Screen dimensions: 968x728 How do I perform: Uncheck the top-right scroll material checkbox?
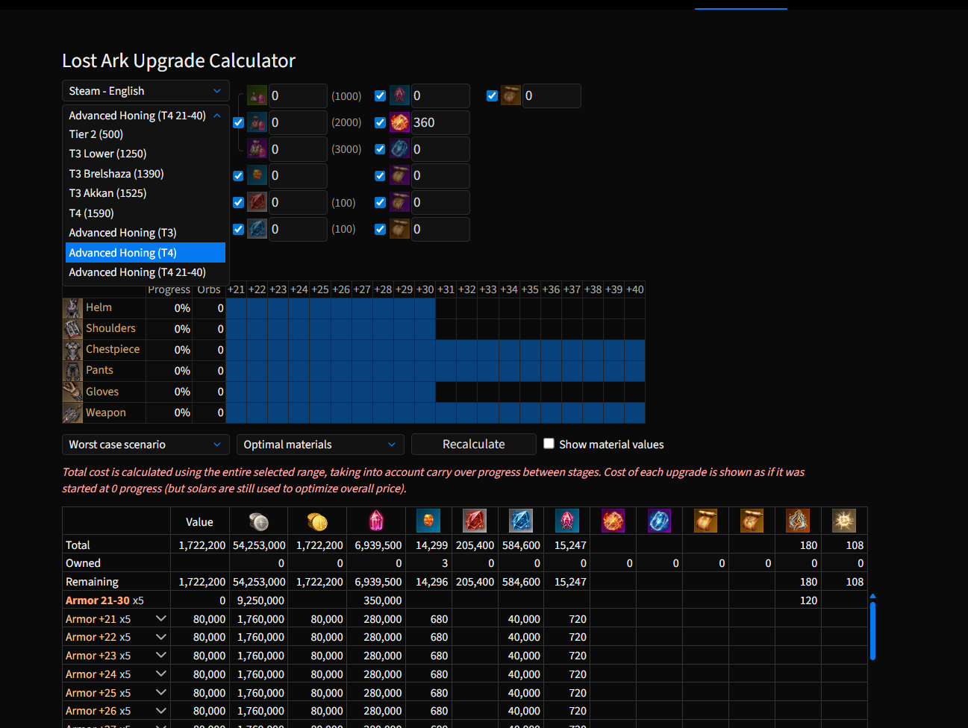click(492, 95)
